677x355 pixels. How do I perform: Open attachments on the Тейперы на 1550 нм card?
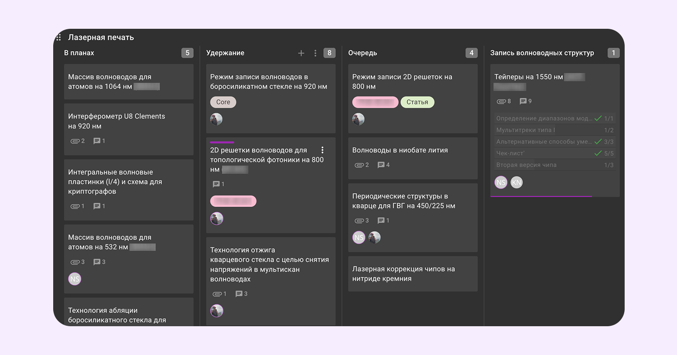point(501,101)
